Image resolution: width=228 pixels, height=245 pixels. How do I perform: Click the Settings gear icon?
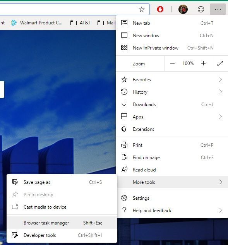pyautogui.click(x=124, y=198)
